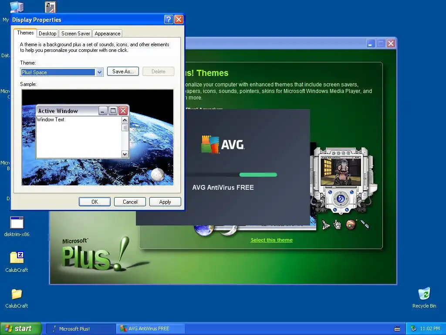Switch to the Desktop tab
This screenshot has width=446, height=335.
[x=47, y=33]
